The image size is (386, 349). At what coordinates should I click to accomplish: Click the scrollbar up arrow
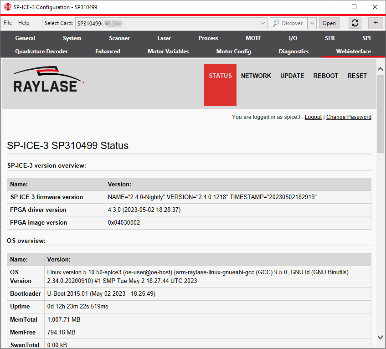point(381,69)
